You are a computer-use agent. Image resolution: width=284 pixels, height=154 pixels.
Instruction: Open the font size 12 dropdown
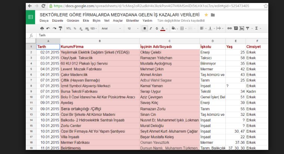[133, 28]
